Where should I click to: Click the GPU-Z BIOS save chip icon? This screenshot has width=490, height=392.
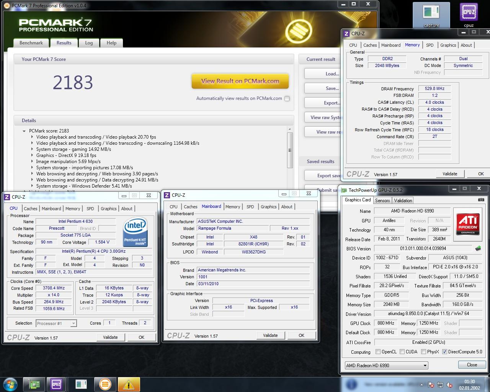(478, 248)
